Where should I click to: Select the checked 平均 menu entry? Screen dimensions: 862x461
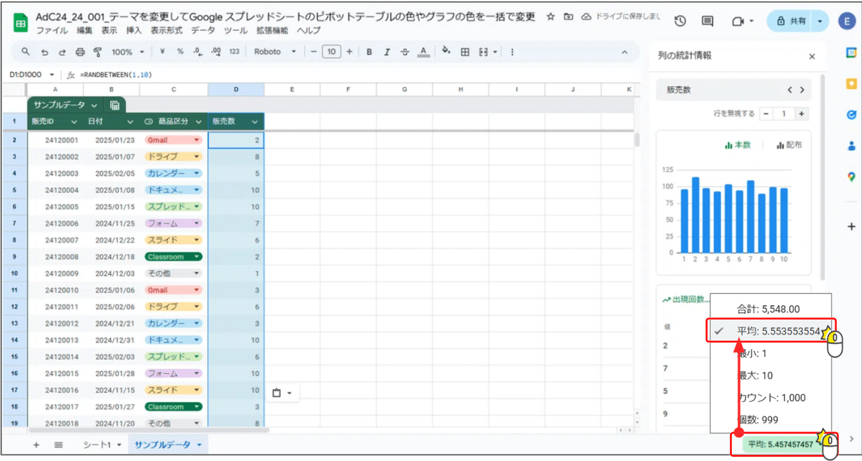pos(770,331)
